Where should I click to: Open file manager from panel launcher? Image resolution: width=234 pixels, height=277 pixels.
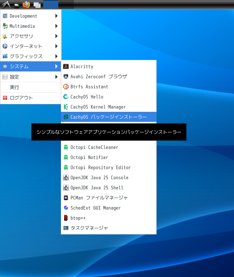tap(17, 5)
